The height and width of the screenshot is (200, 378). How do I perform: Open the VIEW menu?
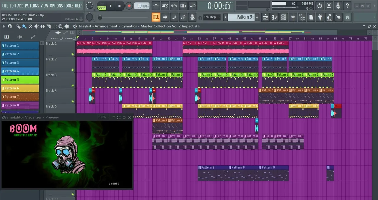tap(44, 6)
